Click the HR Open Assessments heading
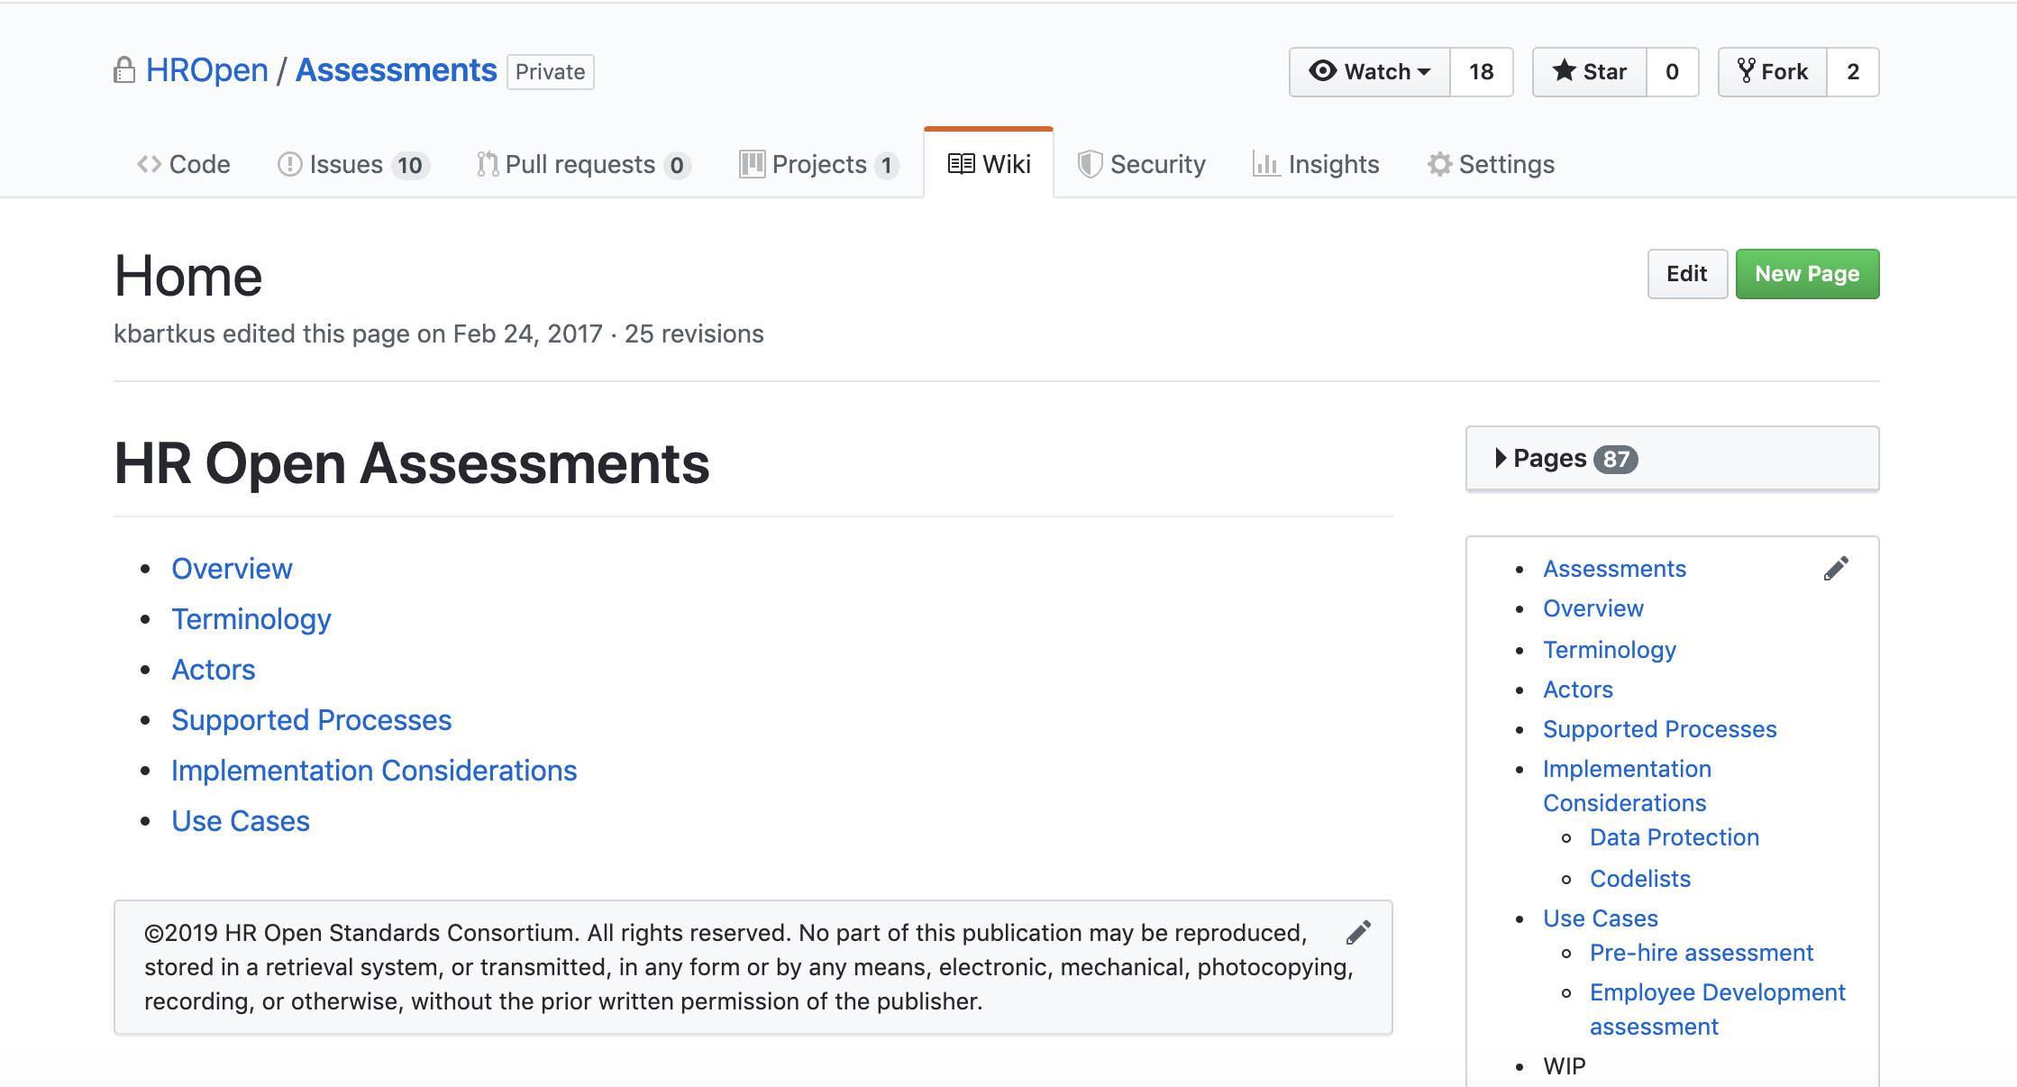 click(x=412, y=464)
